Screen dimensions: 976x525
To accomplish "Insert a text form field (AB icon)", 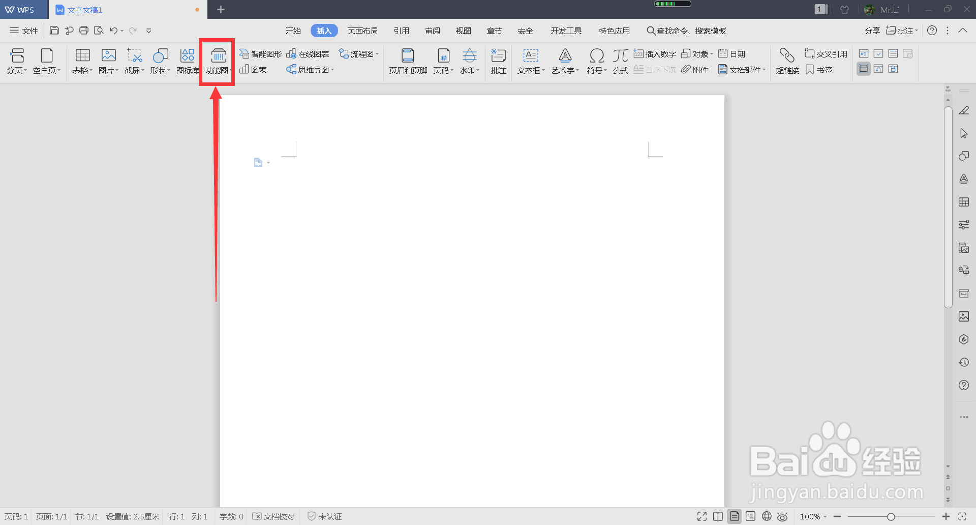I will click(863, 53).
